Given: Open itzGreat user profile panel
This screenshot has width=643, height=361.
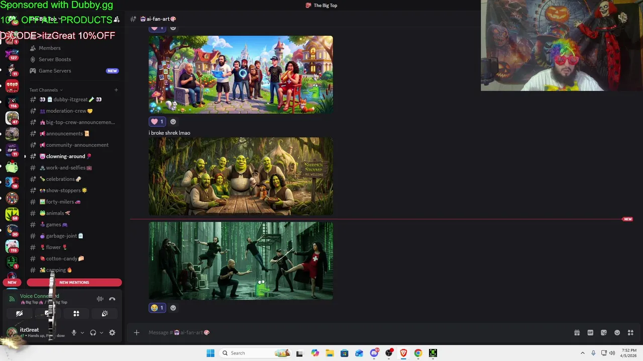Looking at the screenshot, I should [35, 332].
